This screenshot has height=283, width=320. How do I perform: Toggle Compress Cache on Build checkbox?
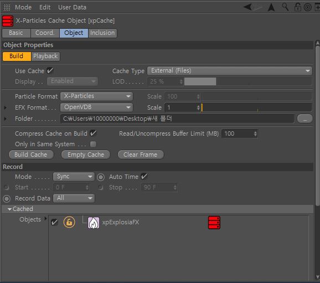(x=93, y=133)
